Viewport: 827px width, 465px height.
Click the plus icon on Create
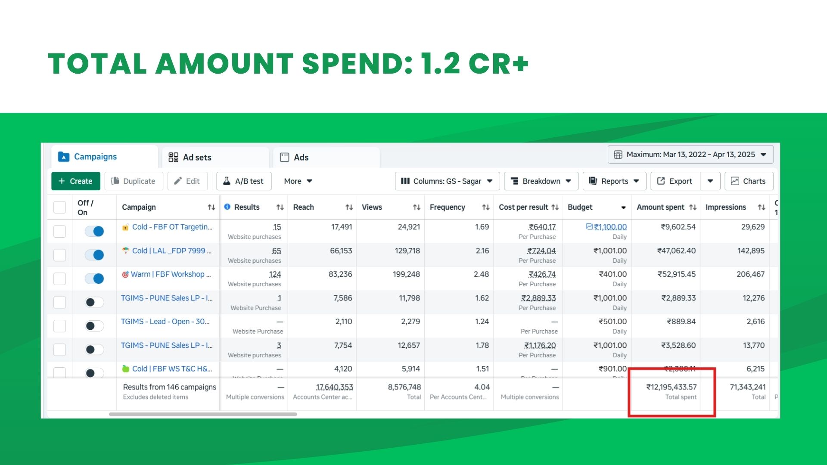(62, 181)
